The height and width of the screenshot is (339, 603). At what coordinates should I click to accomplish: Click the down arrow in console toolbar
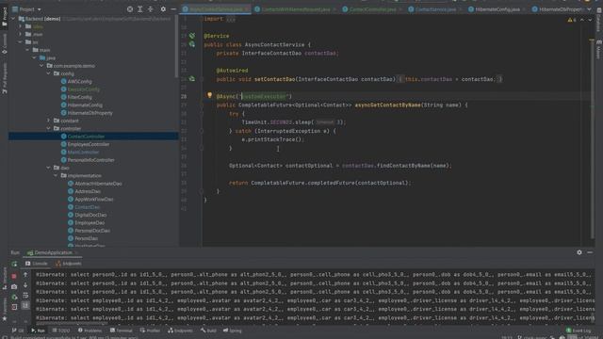click(x=25, y=285)
